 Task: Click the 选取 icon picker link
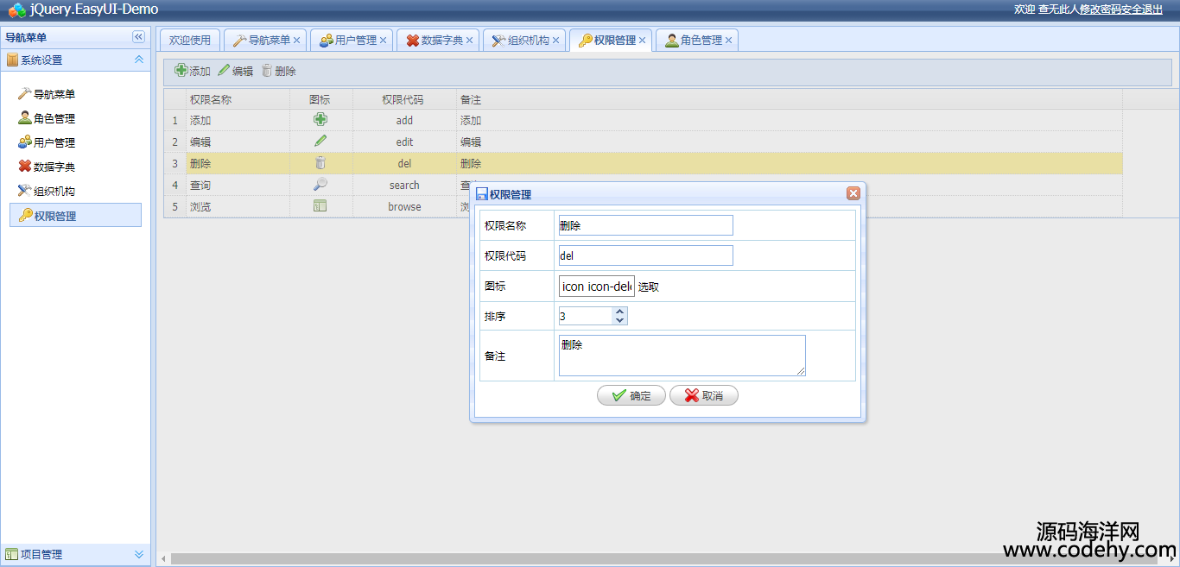point(649,287)
